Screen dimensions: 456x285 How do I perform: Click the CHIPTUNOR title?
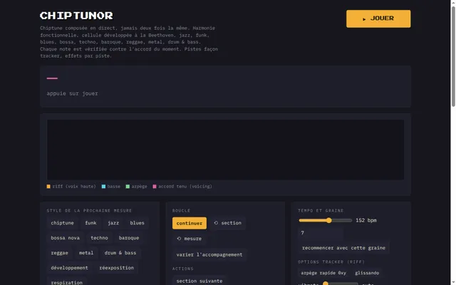click(x=76, y=16)
